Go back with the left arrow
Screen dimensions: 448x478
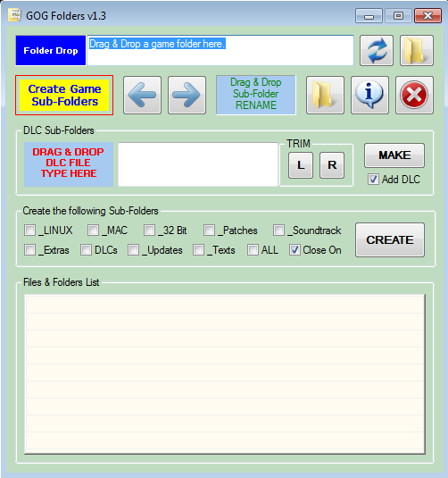pos(142,95)
